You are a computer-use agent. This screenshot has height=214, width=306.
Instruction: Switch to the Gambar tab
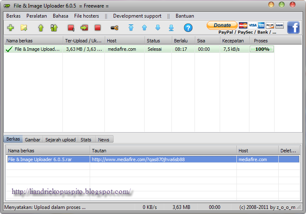33,140
